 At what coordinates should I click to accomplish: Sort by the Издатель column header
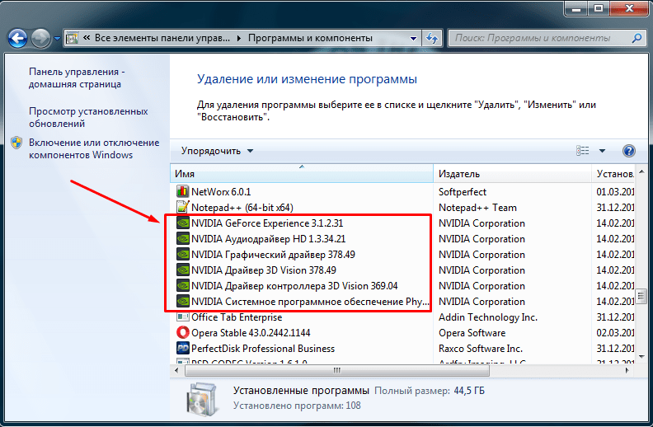(513, 174)
